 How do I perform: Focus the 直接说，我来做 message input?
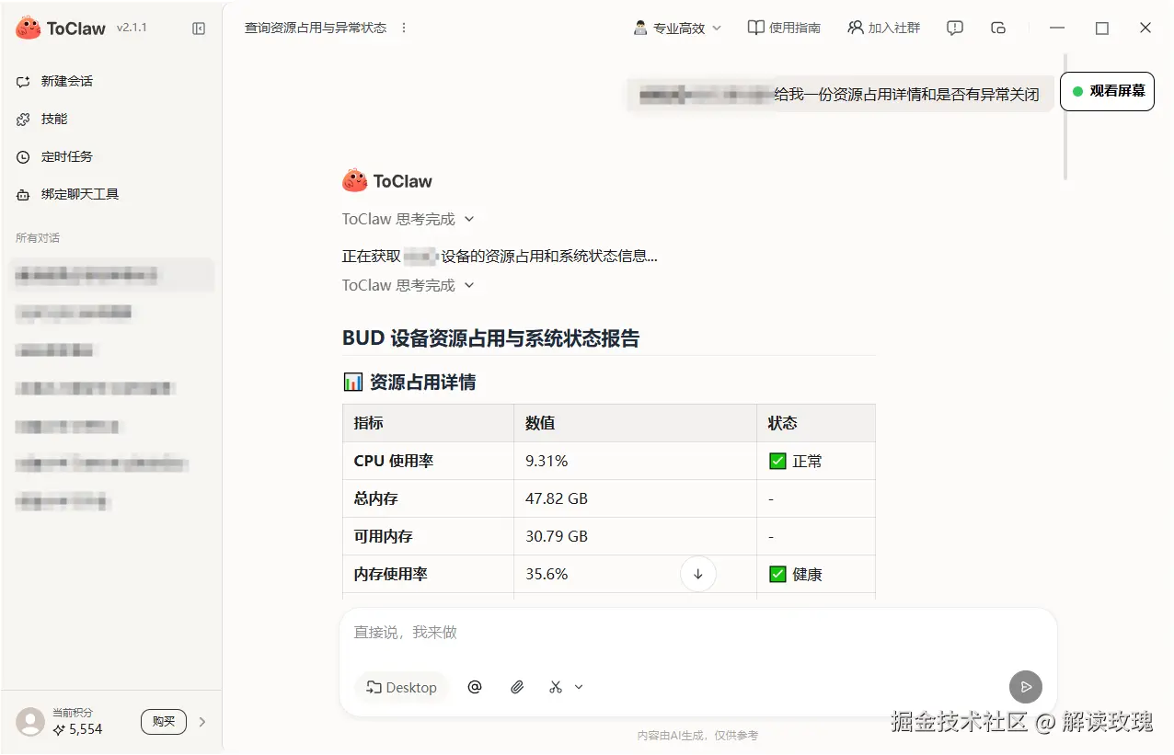pos(697,633)
